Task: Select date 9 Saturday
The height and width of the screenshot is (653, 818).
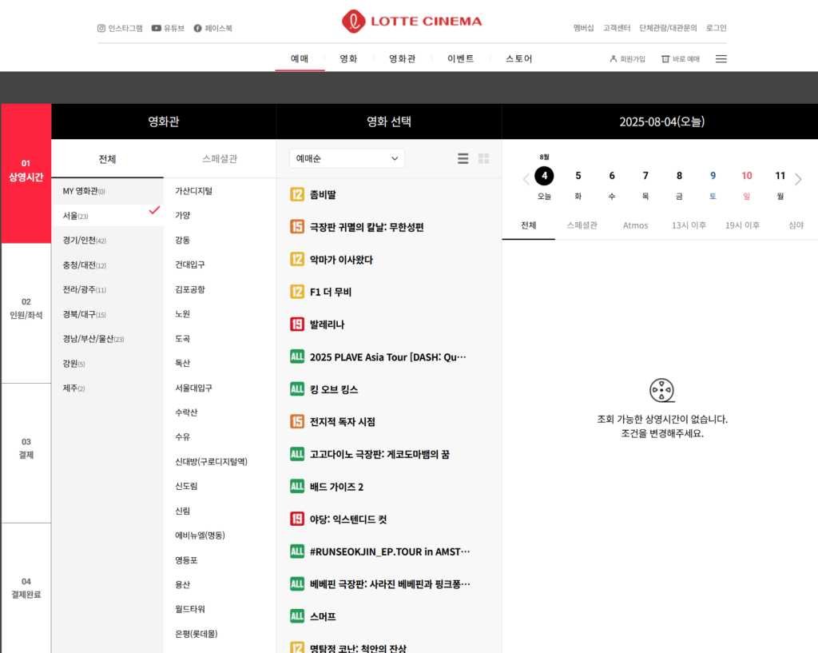Action: click(713, 176)
